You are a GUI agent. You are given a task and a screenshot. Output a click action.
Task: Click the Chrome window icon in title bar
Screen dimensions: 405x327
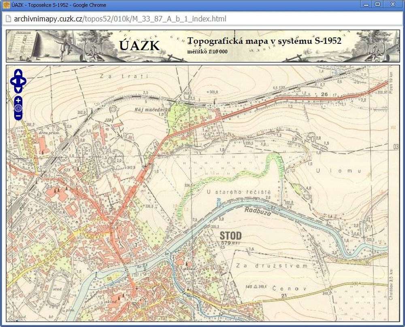click(6, 5)
